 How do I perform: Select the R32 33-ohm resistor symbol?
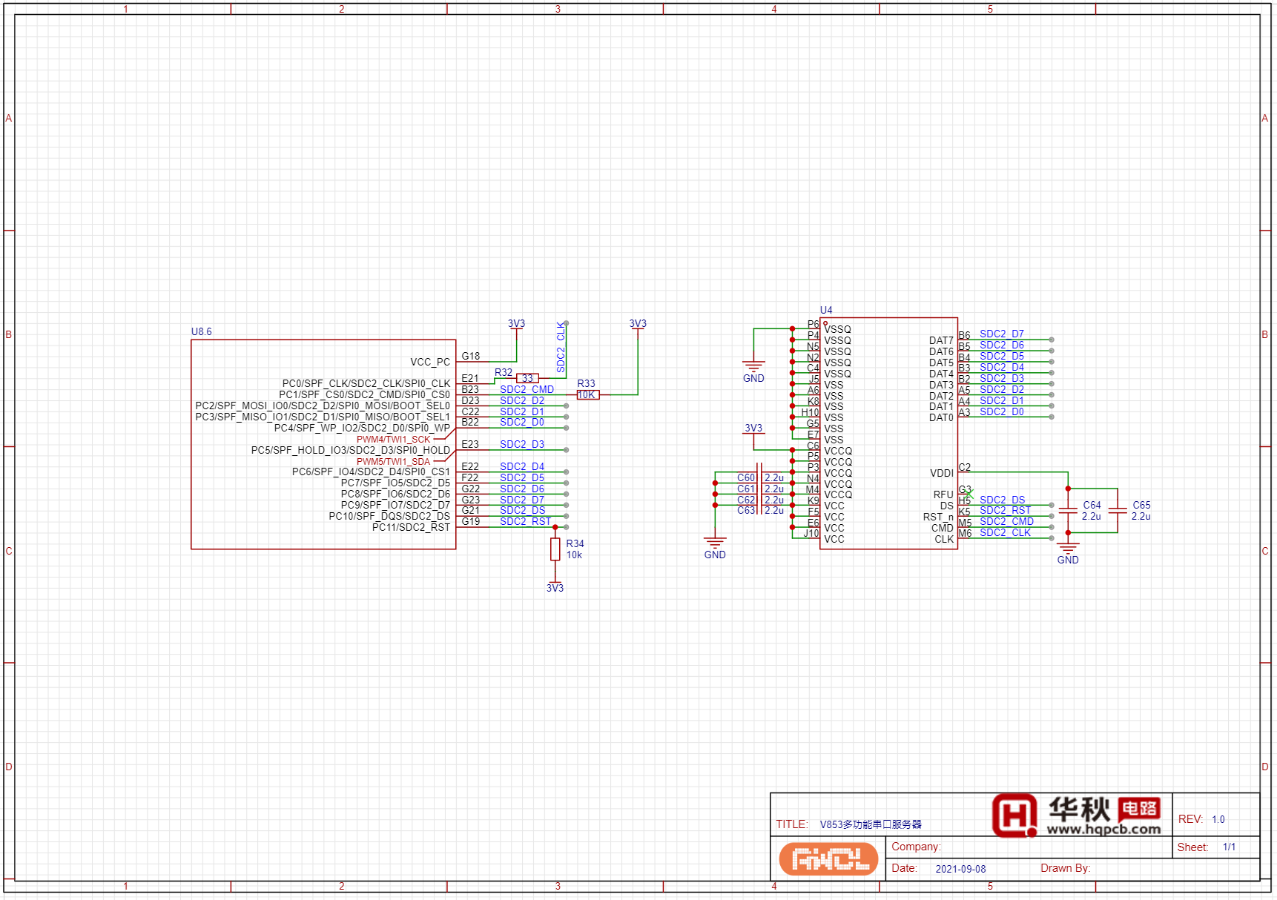tap(527, 378)
